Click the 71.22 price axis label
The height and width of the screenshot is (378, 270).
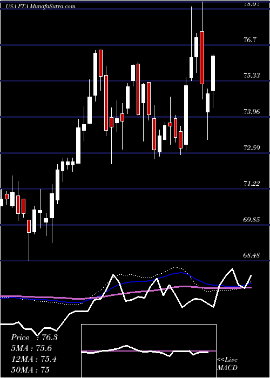click(252, 184)
